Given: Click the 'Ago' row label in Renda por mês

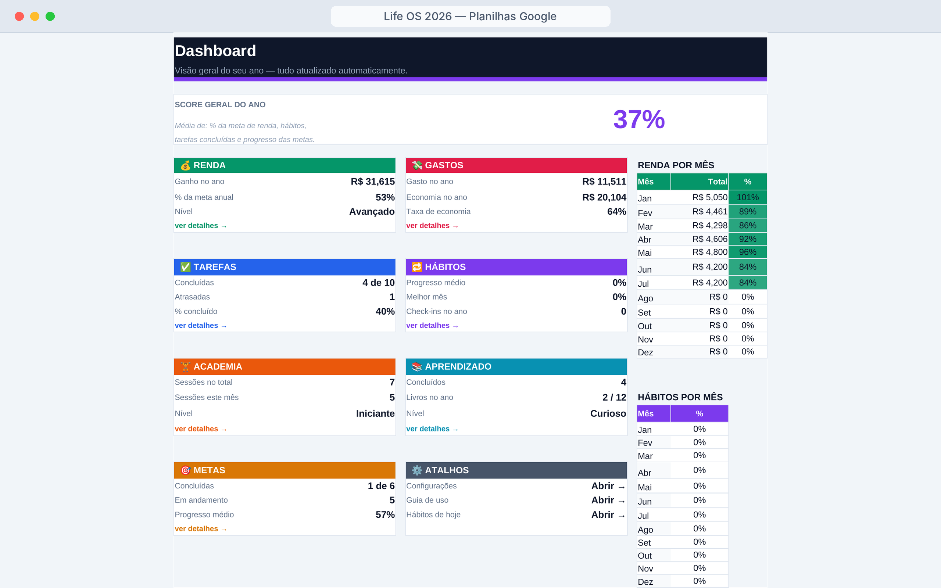Looking at the screenshot, I should pos(645,299).
